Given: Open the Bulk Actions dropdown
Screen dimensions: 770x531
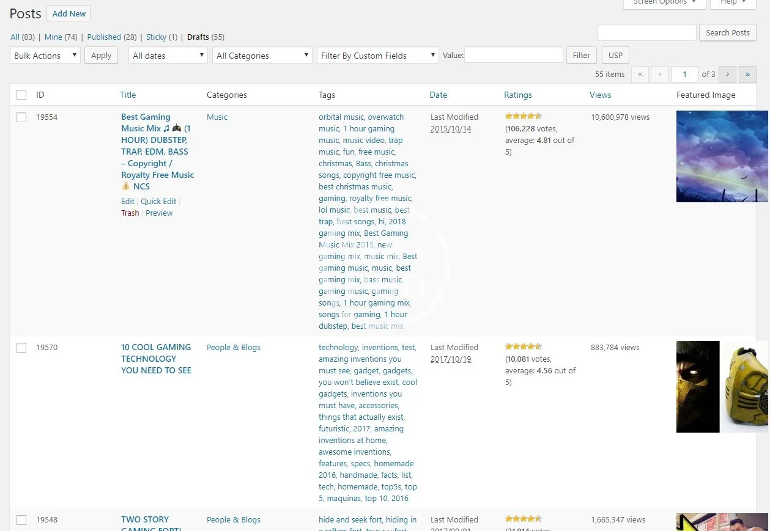Looking at the screenshot, I should (45, 56).
